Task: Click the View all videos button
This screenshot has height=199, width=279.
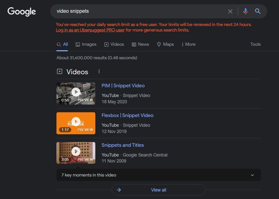Action: [x=159, y=190]
